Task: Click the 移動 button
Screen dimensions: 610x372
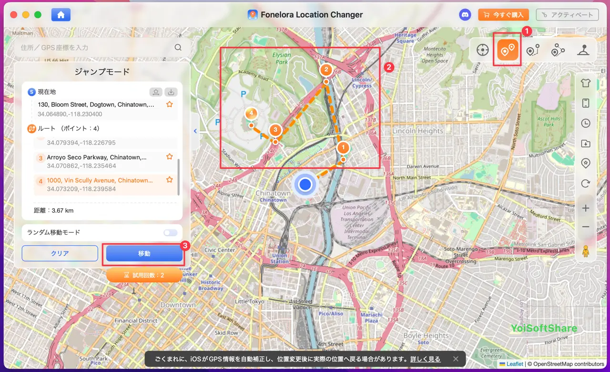Action: pos(144,254)
